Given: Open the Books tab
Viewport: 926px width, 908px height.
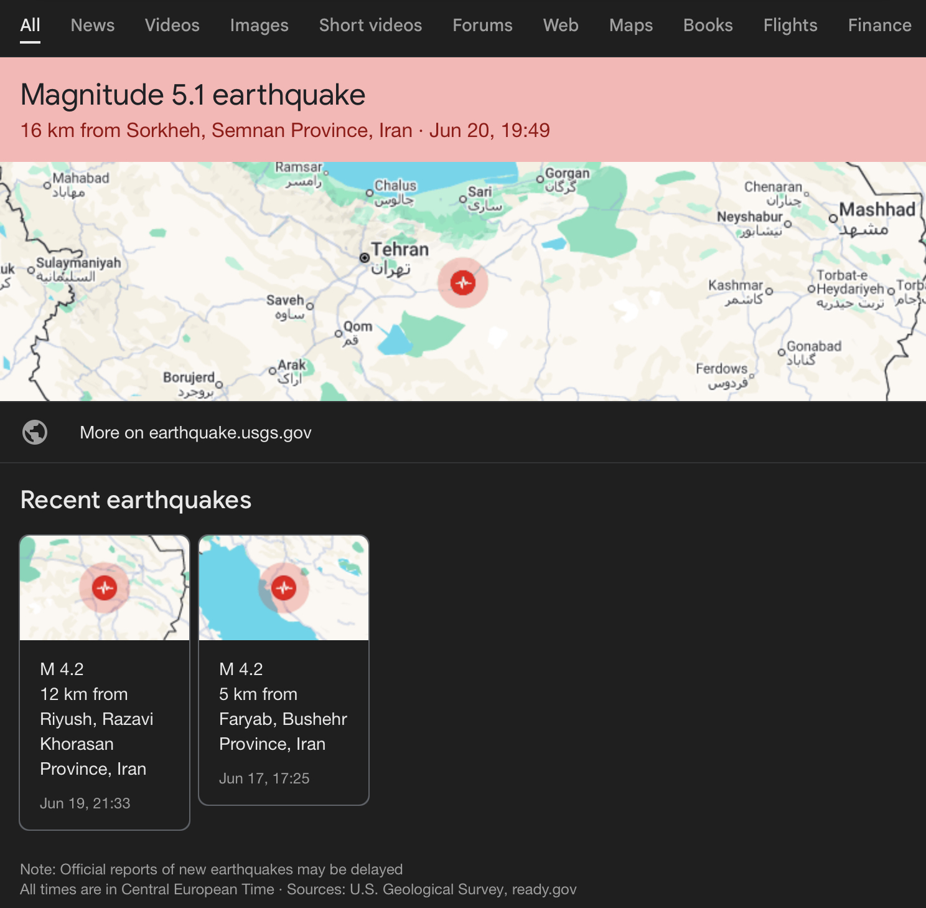Looking at the screenshot, I should [x=708, y=25].
